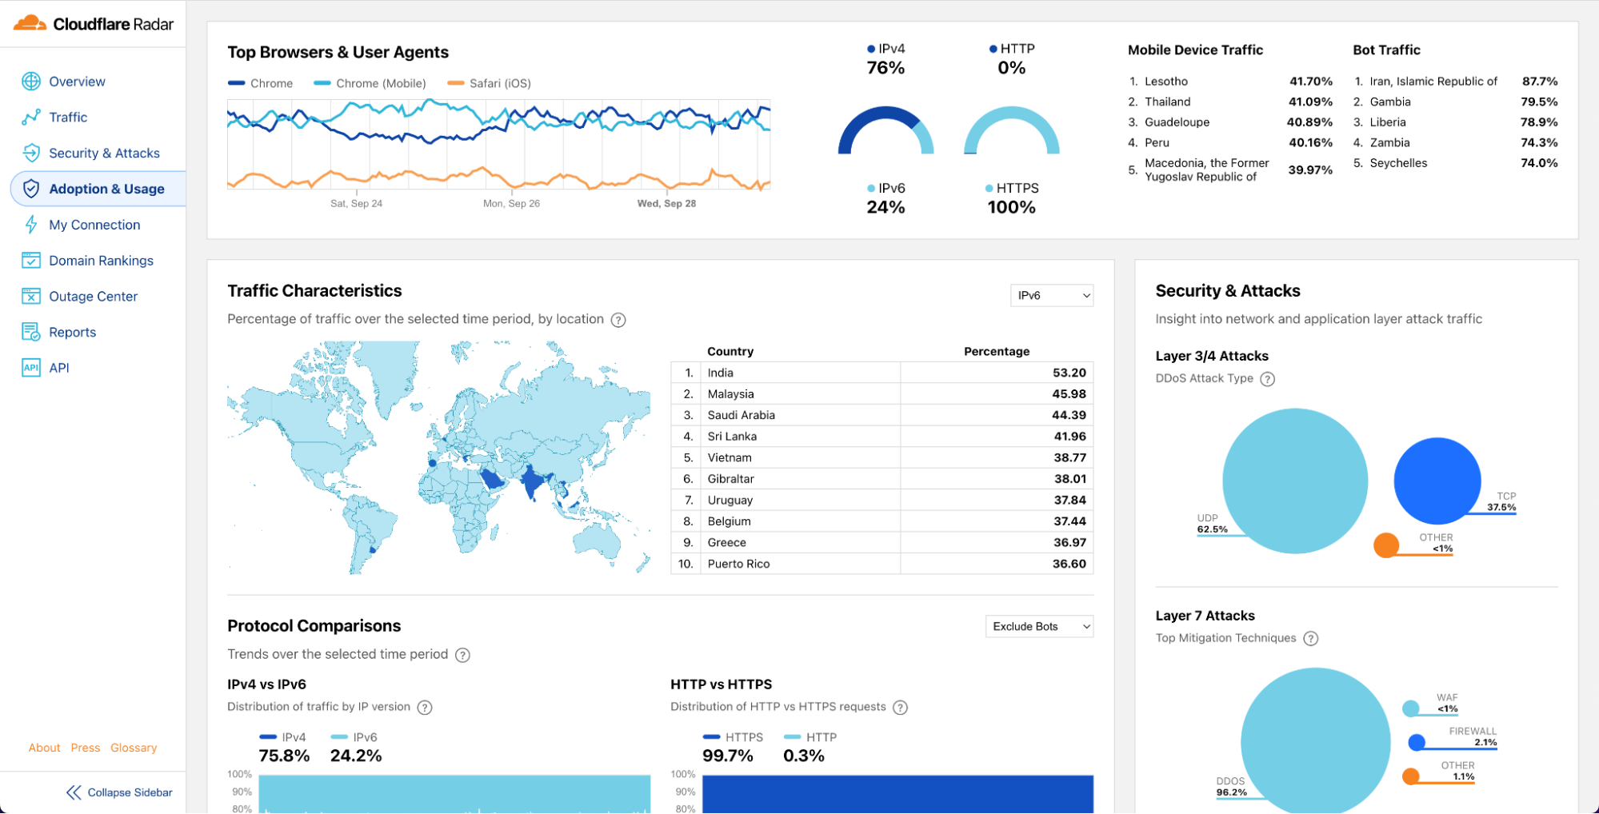Screen dimensions: 1599x814
Task: Open Domain Rankings page
Action: coord(101,261)
